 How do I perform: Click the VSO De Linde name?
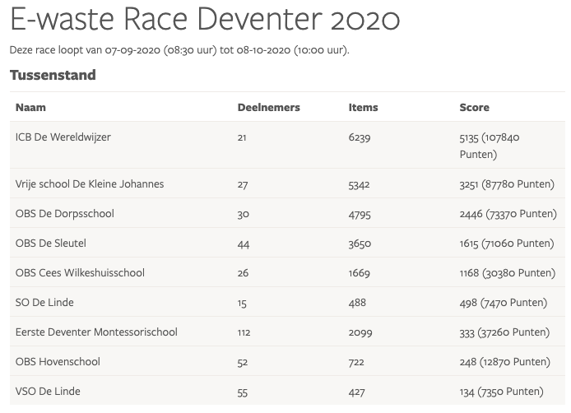(x=48, y=392)
